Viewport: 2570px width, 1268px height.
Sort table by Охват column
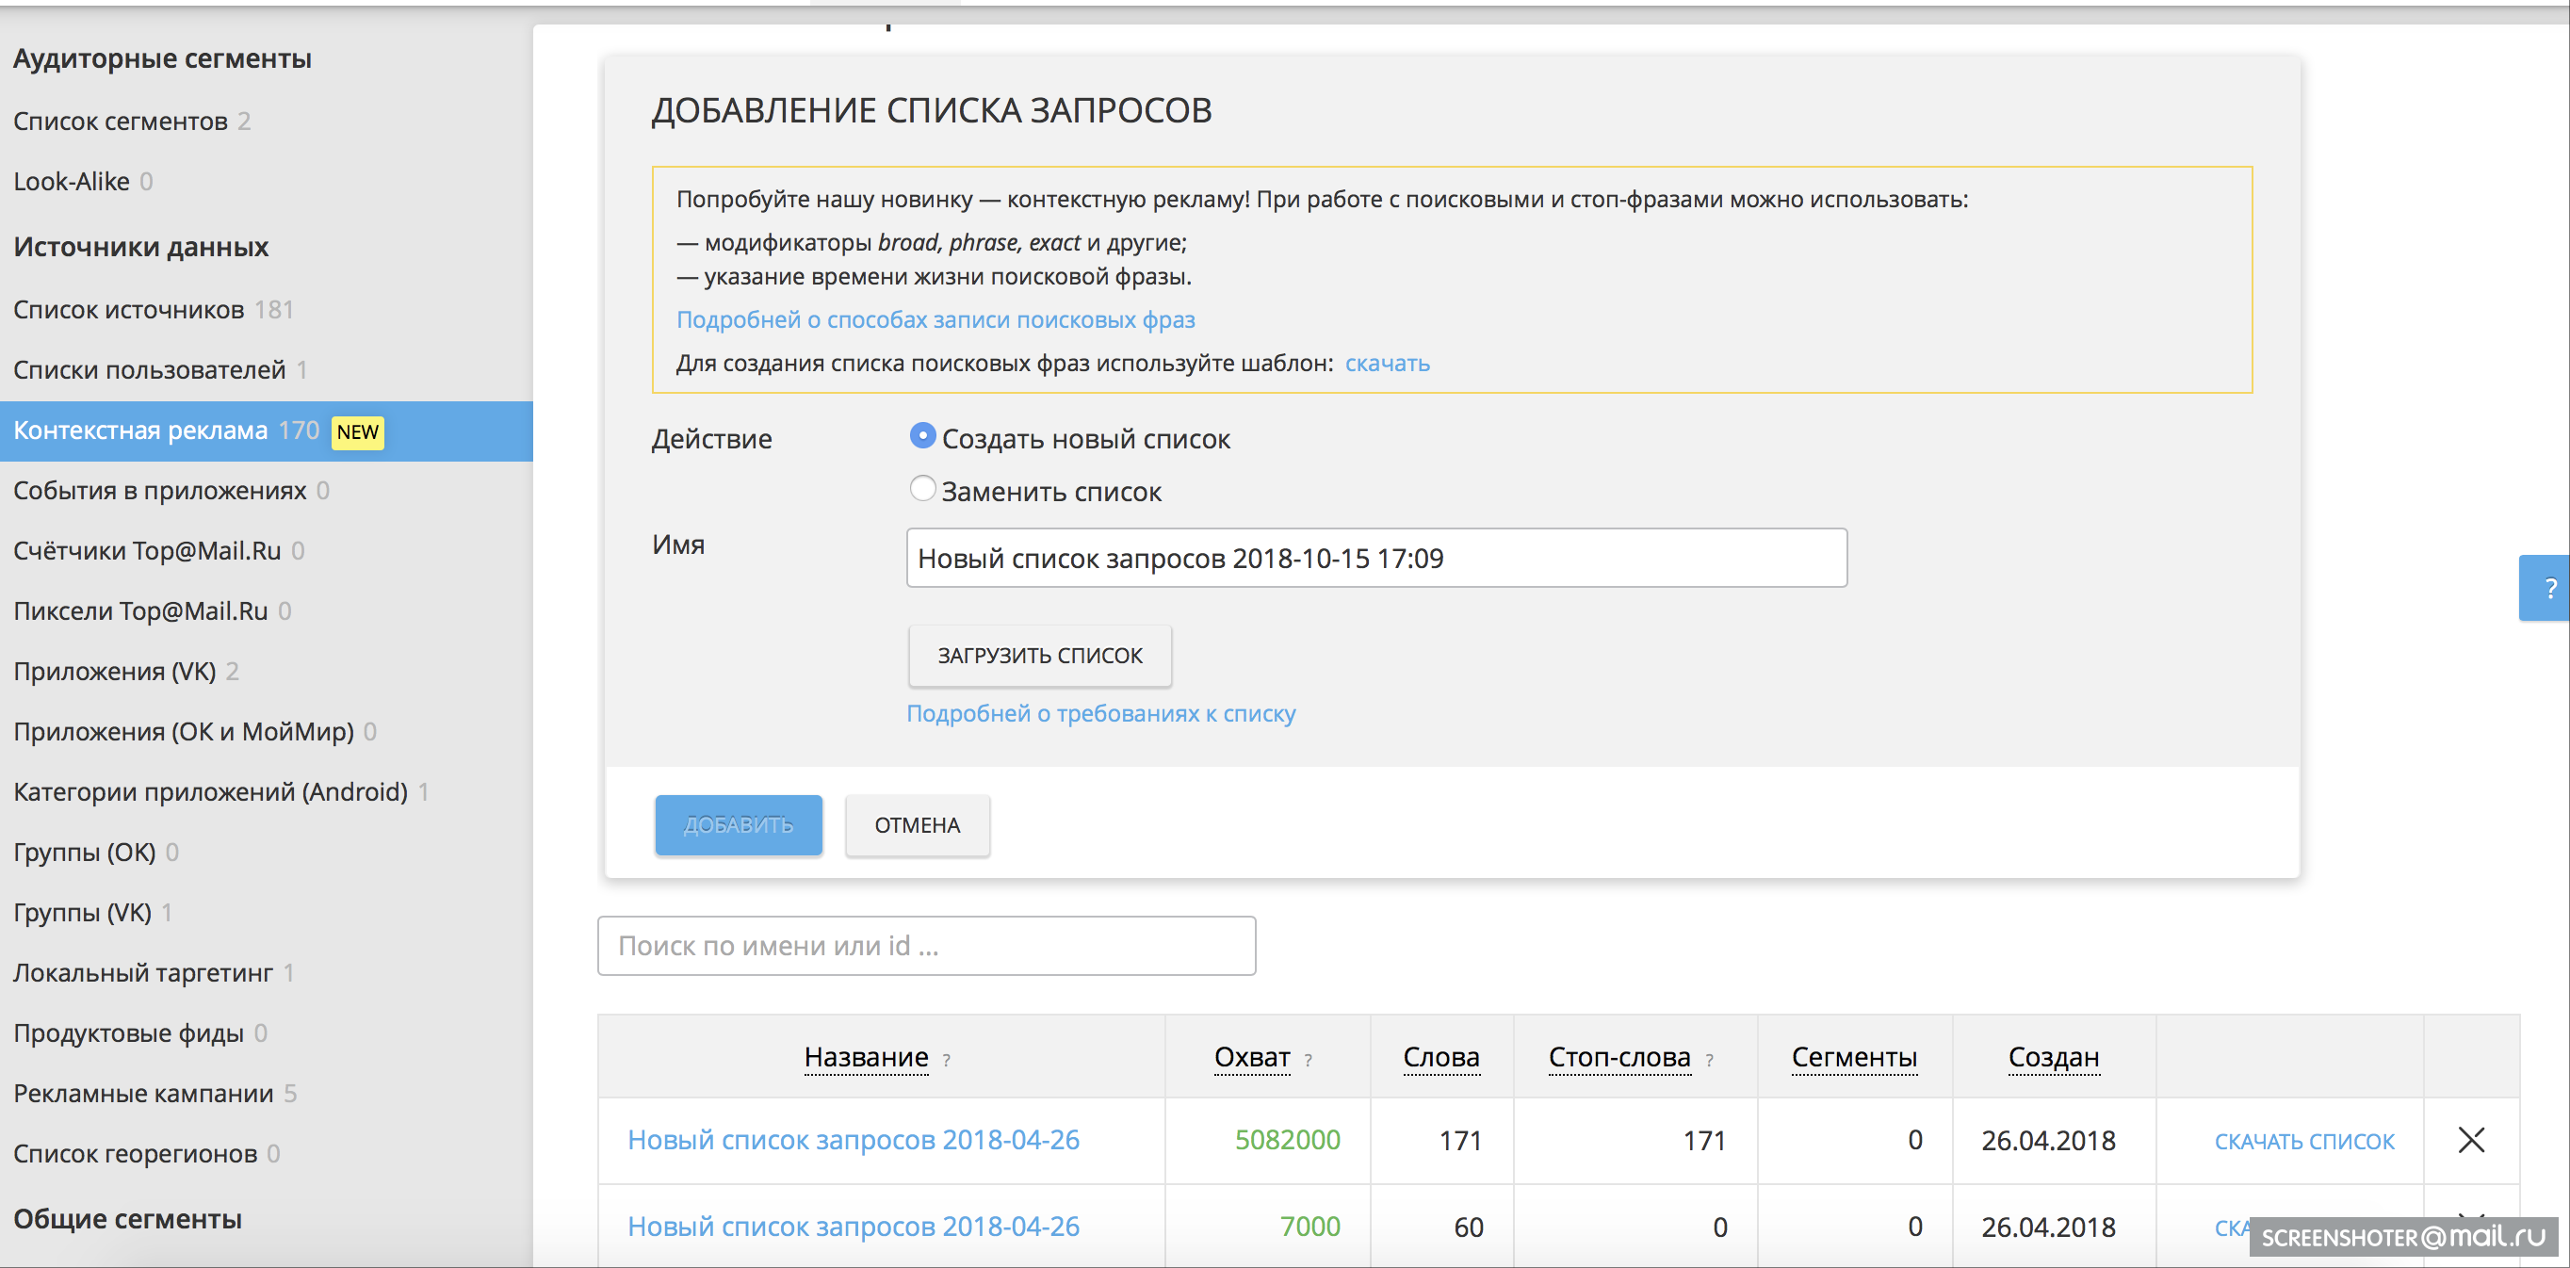tap(1251, 1056)
